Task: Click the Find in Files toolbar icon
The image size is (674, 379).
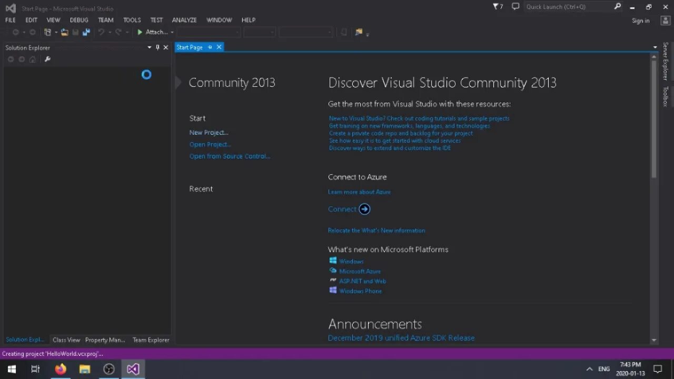Action: [359, 32]
